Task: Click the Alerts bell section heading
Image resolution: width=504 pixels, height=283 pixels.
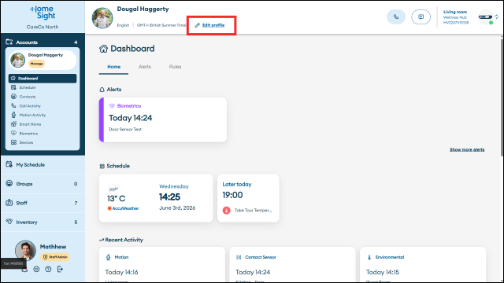Action: coord(110,90)
